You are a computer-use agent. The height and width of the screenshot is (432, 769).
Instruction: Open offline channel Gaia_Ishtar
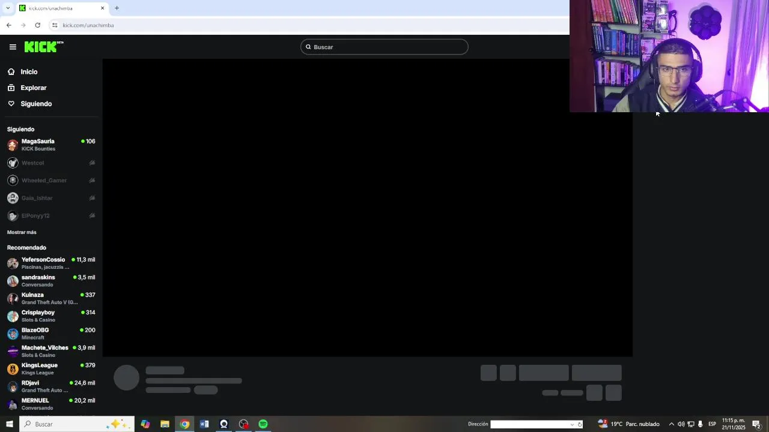coord(51,198)
